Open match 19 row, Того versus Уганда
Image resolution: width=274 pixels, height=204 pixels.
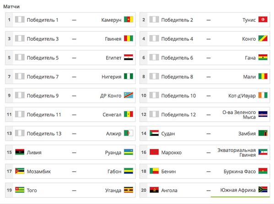click(70, 190)
